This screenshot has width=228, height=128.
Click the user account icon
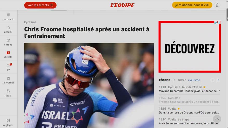(217, 5)
